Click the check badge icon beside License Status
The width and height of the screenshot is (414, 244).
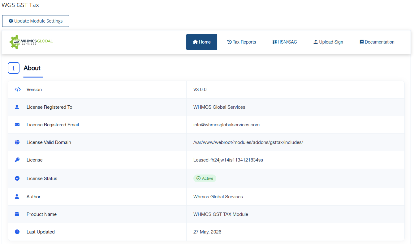pos(17,179)
